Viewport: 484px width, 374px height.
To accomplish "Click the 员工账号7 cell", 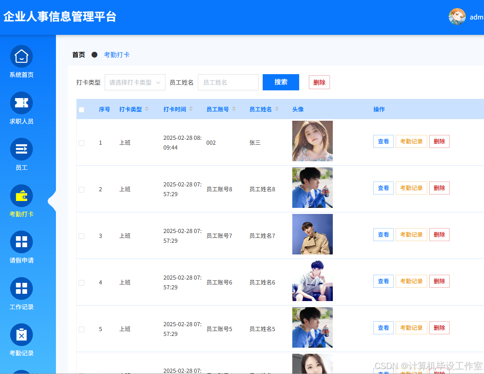I will point(219,236).
